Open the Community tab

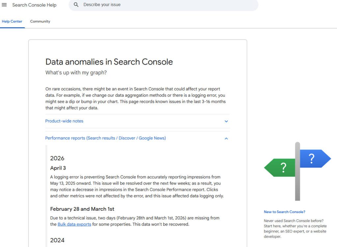pos(40,21)
